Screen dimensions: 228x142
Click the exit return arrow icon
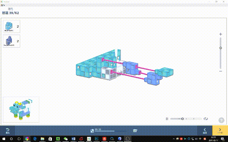pos(8,131)
